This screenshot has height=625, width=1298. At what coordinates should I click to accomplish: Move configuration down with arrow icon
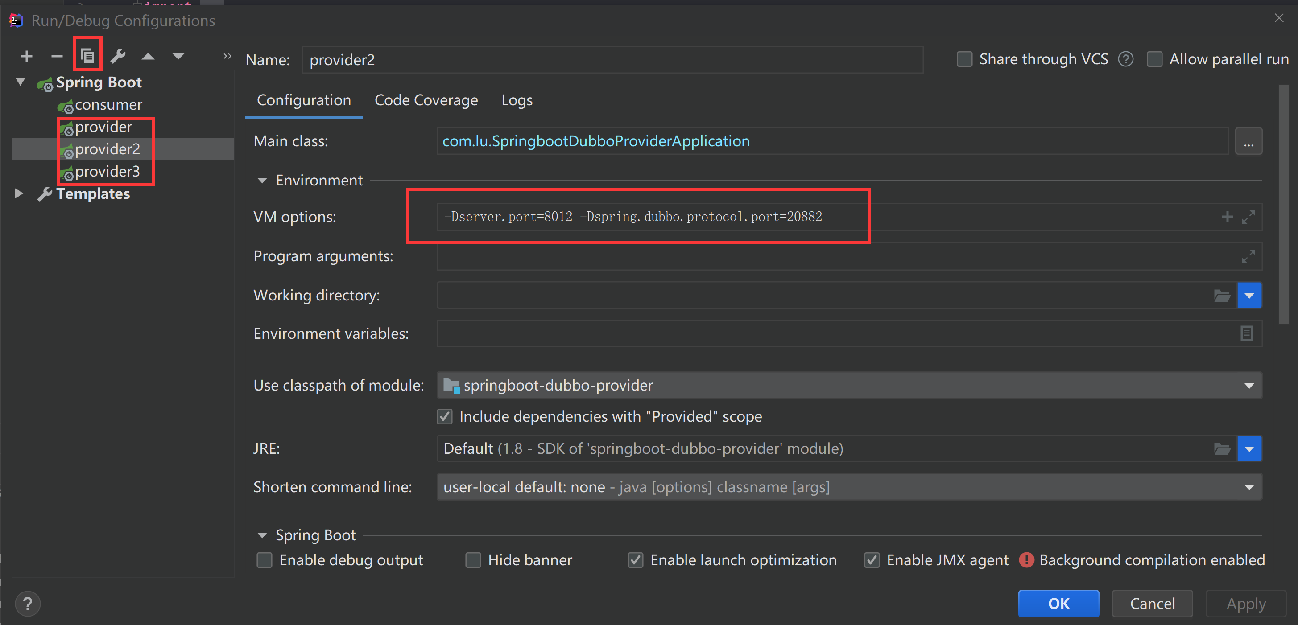point(178,56)
